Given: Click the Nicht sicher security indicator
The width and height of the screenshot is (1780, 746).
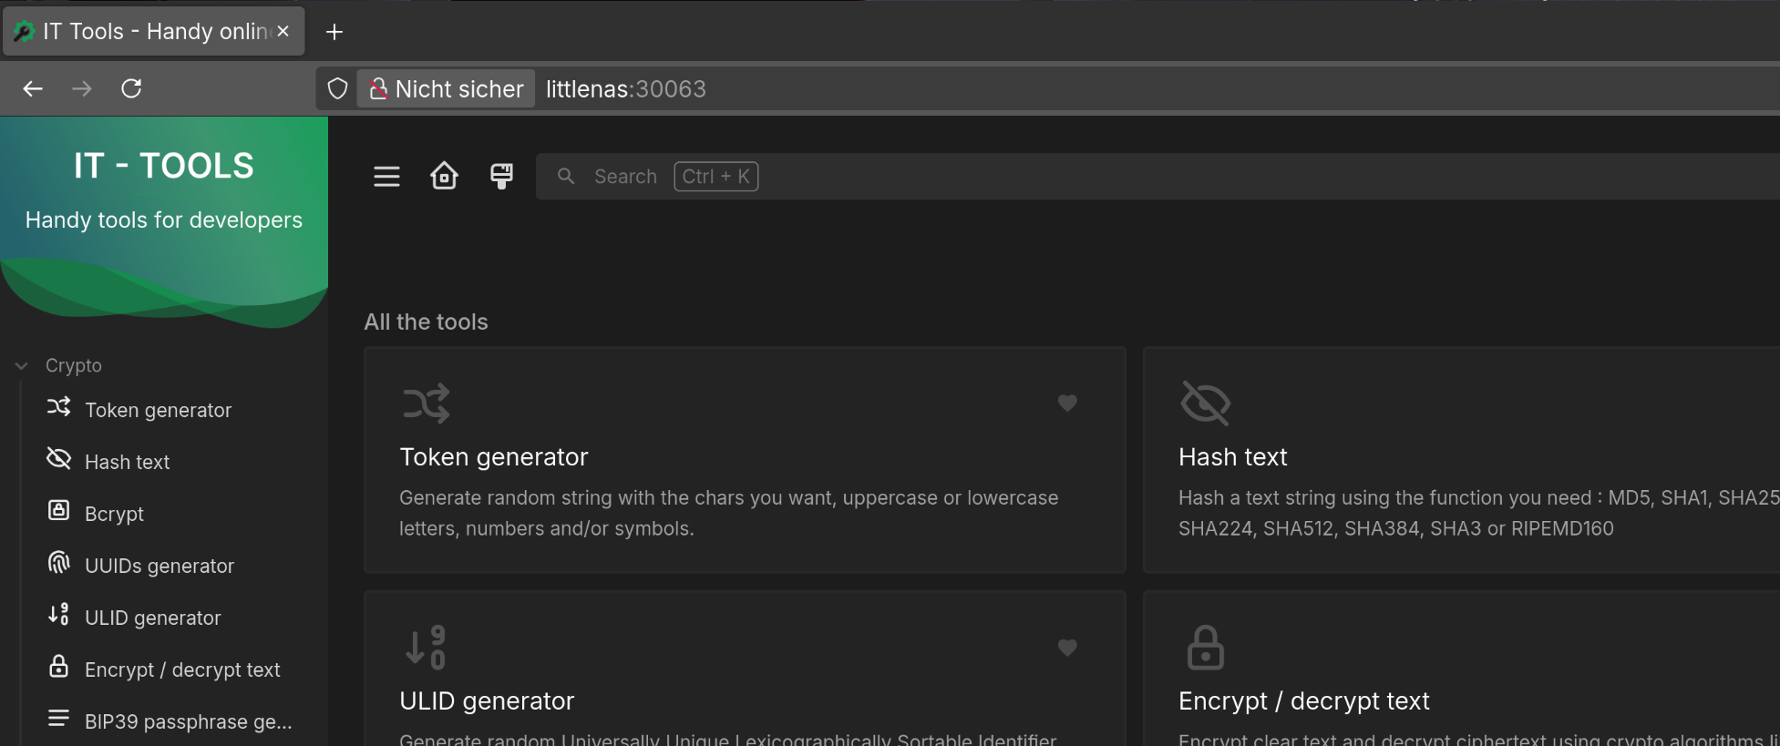Looking at the screenshot, I should click(x=447, y=89).
